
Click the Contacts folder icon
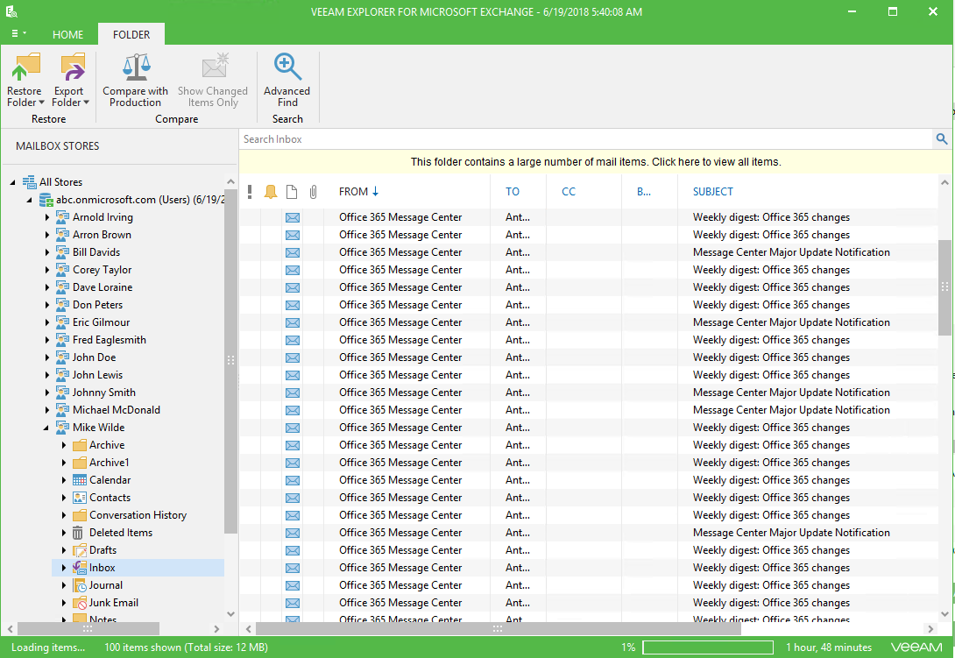click(x=79, y=498)
